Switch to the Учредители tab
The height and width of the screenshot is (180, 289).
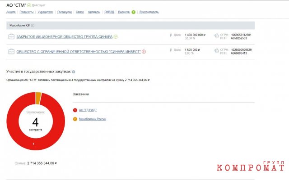click(x=45, y=12)
